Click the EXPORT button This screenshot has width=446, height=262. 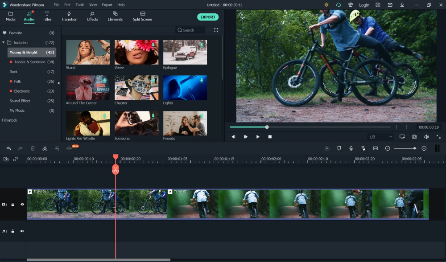(208, 17)
